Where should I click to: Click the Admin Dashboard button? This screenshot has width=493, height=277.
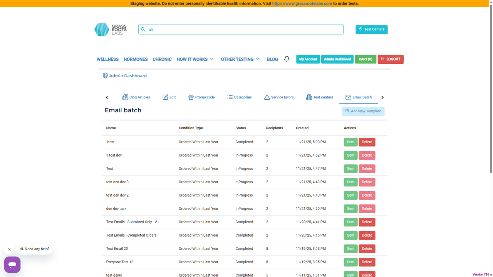[337, 59]
